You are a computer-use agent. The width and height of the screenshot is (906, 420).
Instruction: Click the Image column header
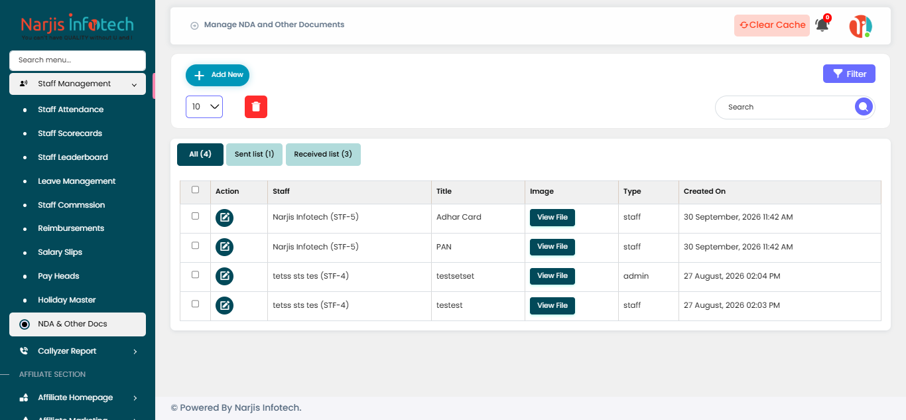572,192
